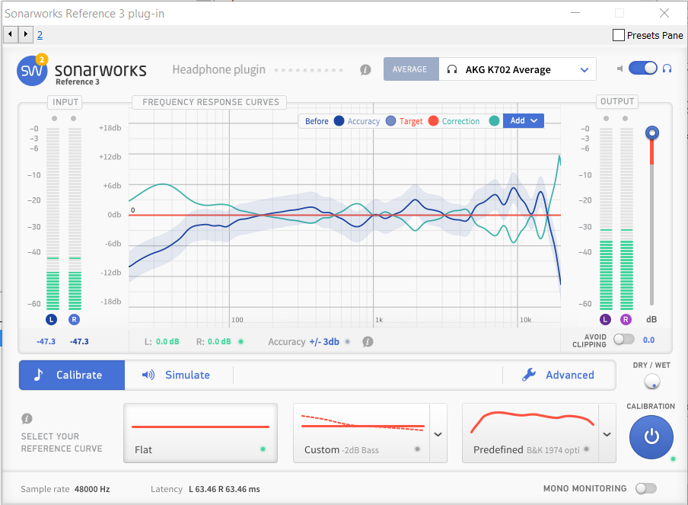The image size is (688, 505).
Task: Click the info icon next to Accuracy +/-3db
Action: coord(368,342)
